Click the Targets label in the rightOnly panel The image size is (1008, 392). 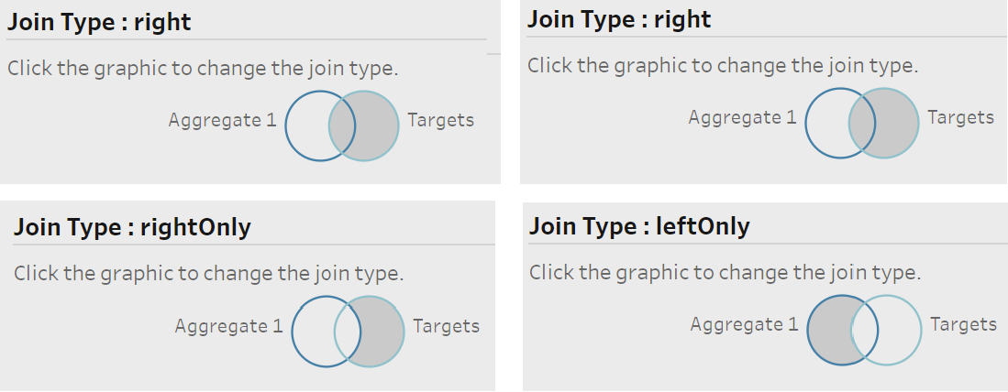pyautogui.click(x=446, y=326)
